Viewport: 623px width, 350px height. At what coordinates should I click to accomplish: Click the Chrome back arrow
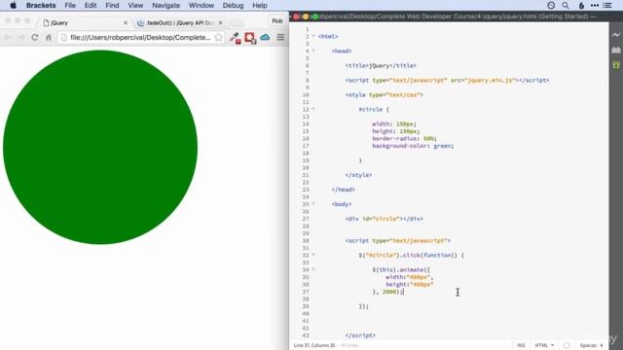[8, 37]
